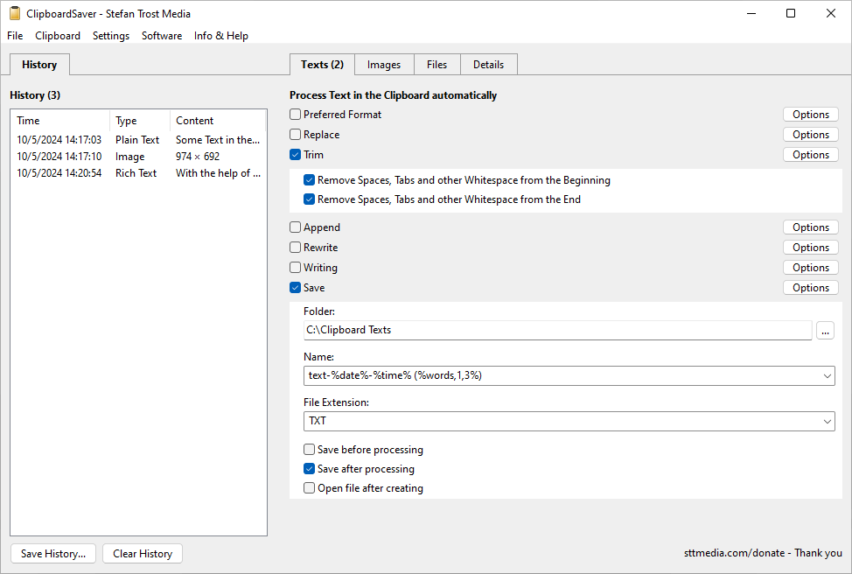
Task: Open the Info & Help menu
Action: (x=220, y=36)
